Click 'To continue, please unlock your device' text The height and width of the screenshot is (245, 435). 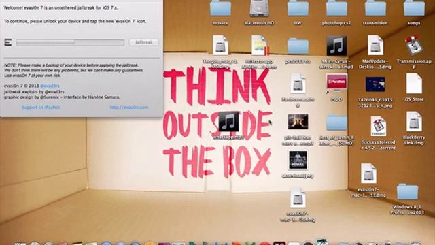(75, 21)
